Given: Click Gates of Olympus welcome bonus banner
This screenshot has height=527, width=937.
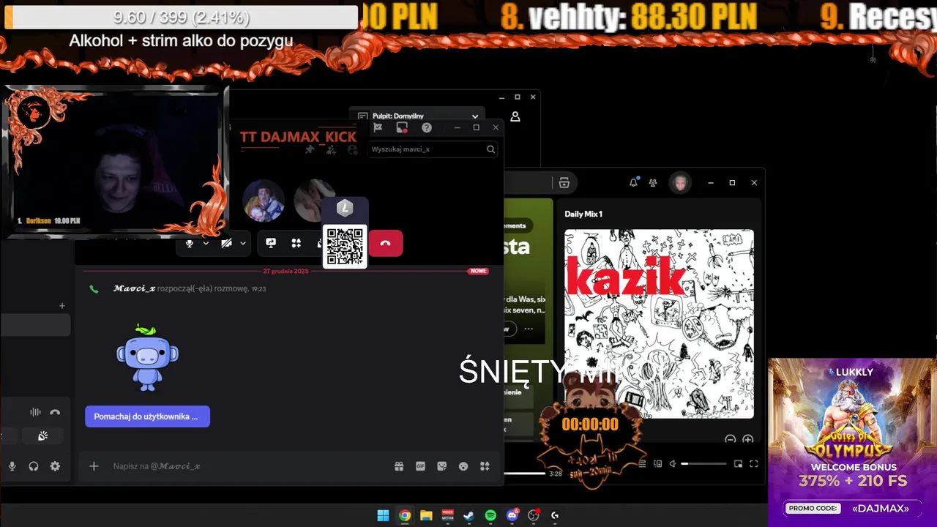Looking at the screenshot, I should (x=852, y=442).
